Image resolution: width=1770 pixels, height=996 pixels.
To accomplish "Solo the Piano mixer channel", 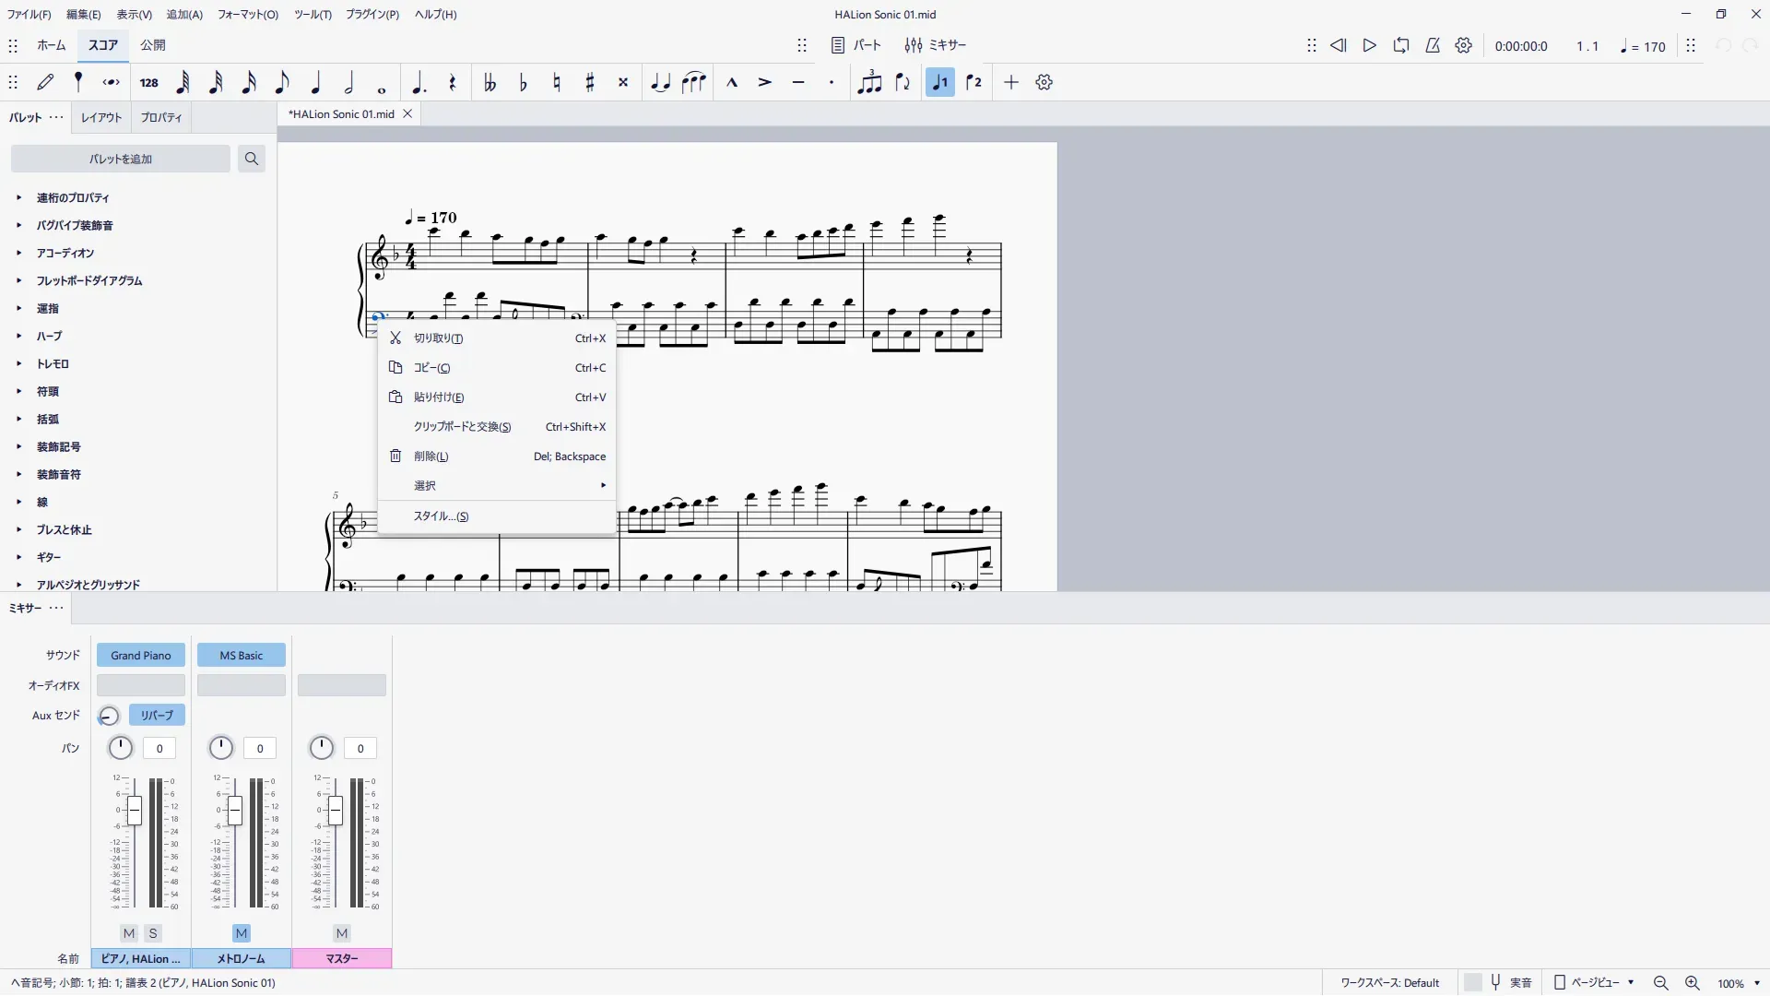I will [153, 933].
